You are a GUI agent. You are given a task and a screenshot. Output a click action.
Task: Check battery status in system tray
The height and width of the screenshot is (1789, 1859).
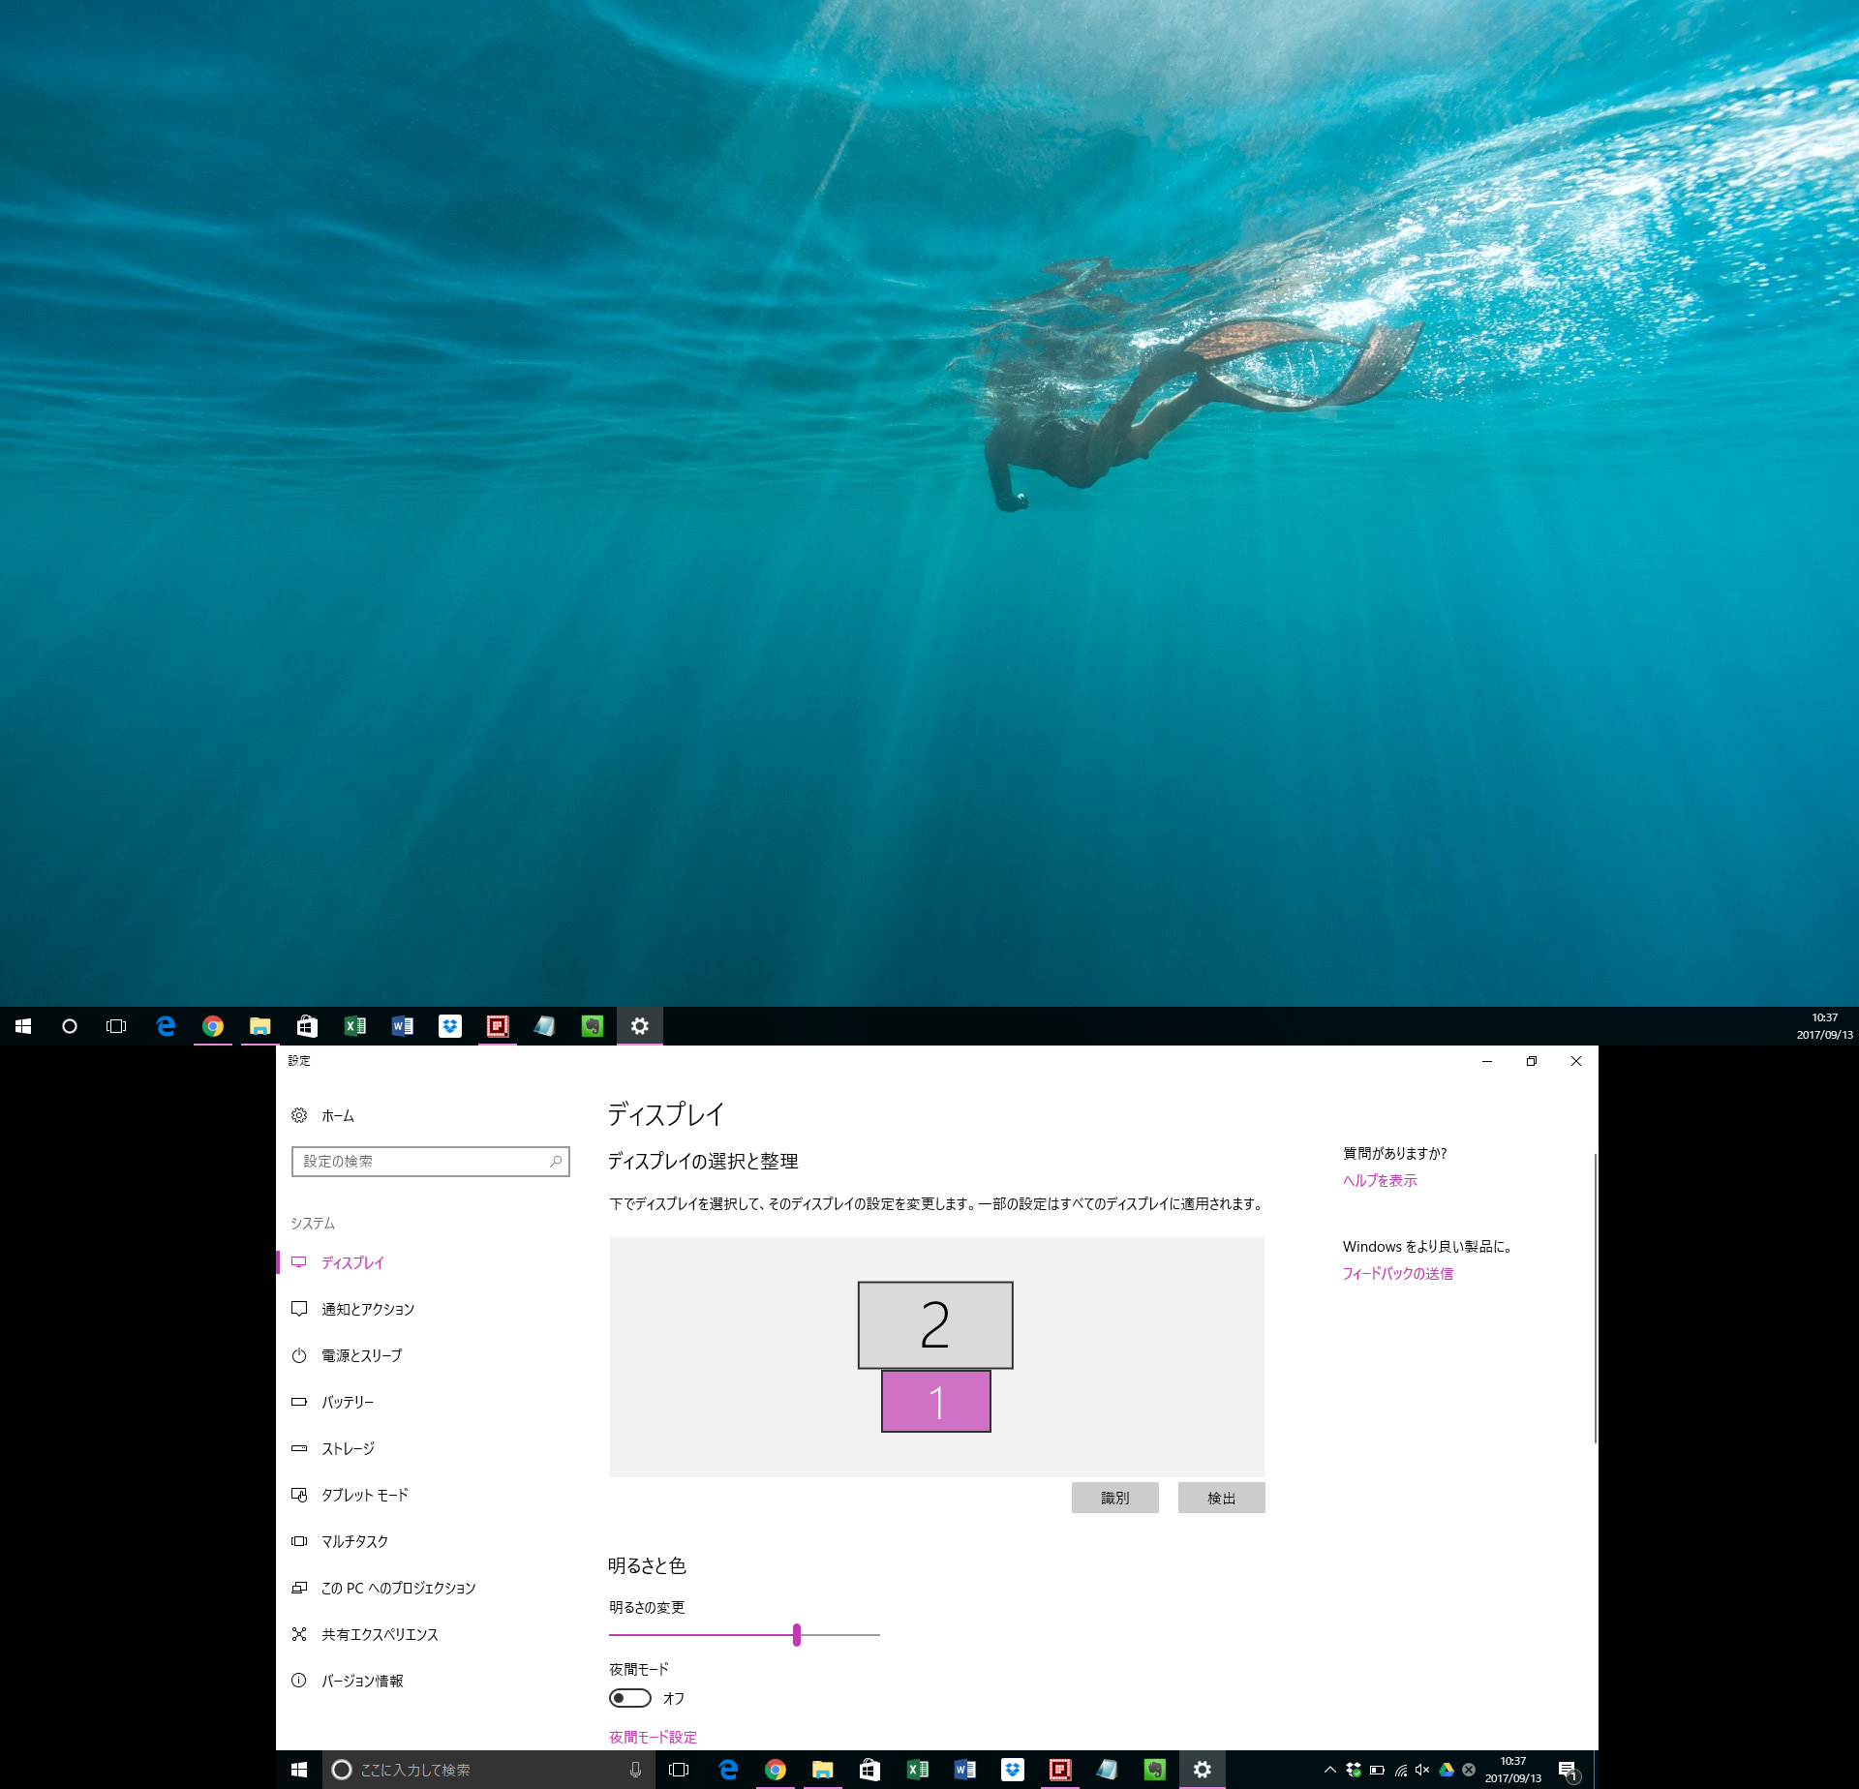point(1377,1770)
